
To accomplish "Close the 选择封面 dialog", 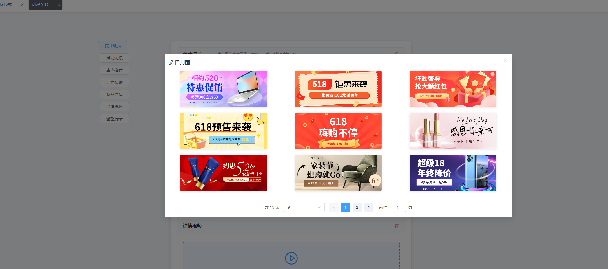I will (505, 61).
